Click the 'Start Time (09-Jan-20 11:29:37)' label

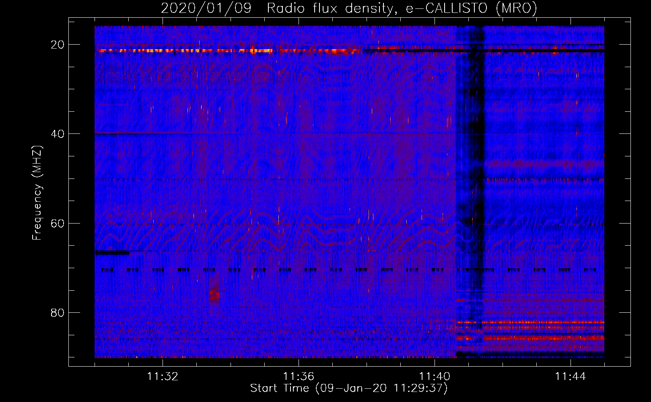point(349,388)
